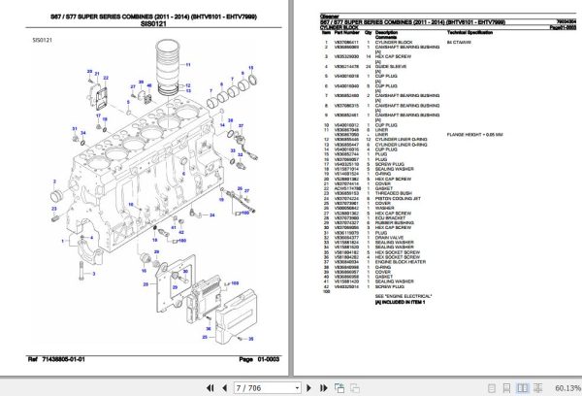Click callout 13 on the diagram
Screen dimensions: 582x396
(x=188, y=90)
